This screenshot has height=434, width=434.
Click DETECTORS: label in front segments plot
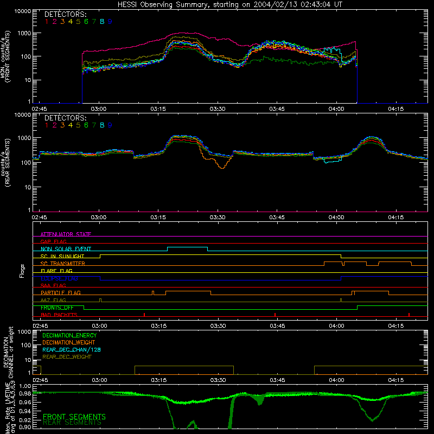tap(66, 14)
